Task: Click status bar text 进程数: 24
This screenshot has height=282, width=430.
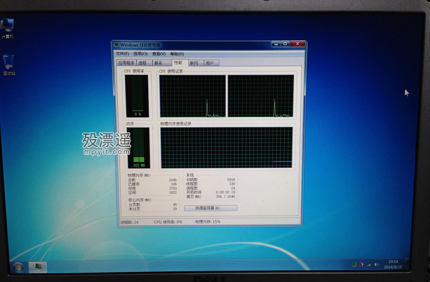Action: pyautogui.click(x=129, y=222)
